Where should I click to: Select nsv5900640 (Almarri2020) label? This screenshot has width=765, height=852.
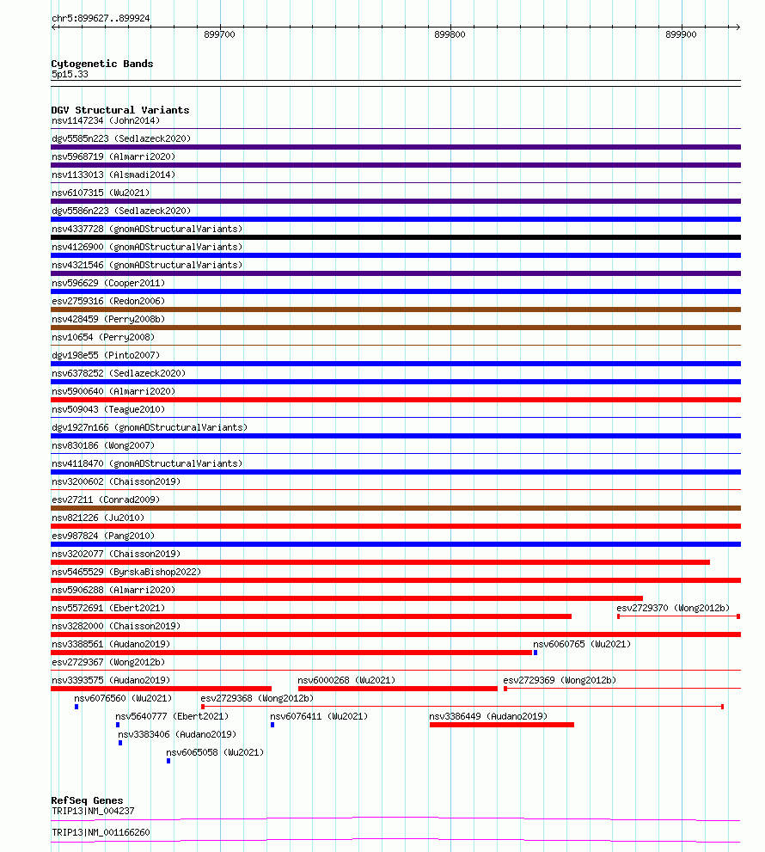[x=113, y=391]
